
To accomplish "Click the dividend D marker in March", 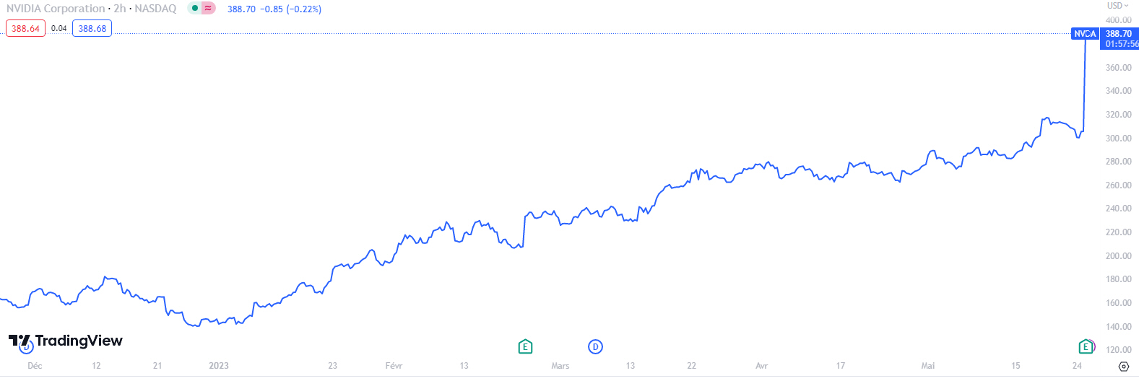I will pyautogui.click(x=595, y=347).
